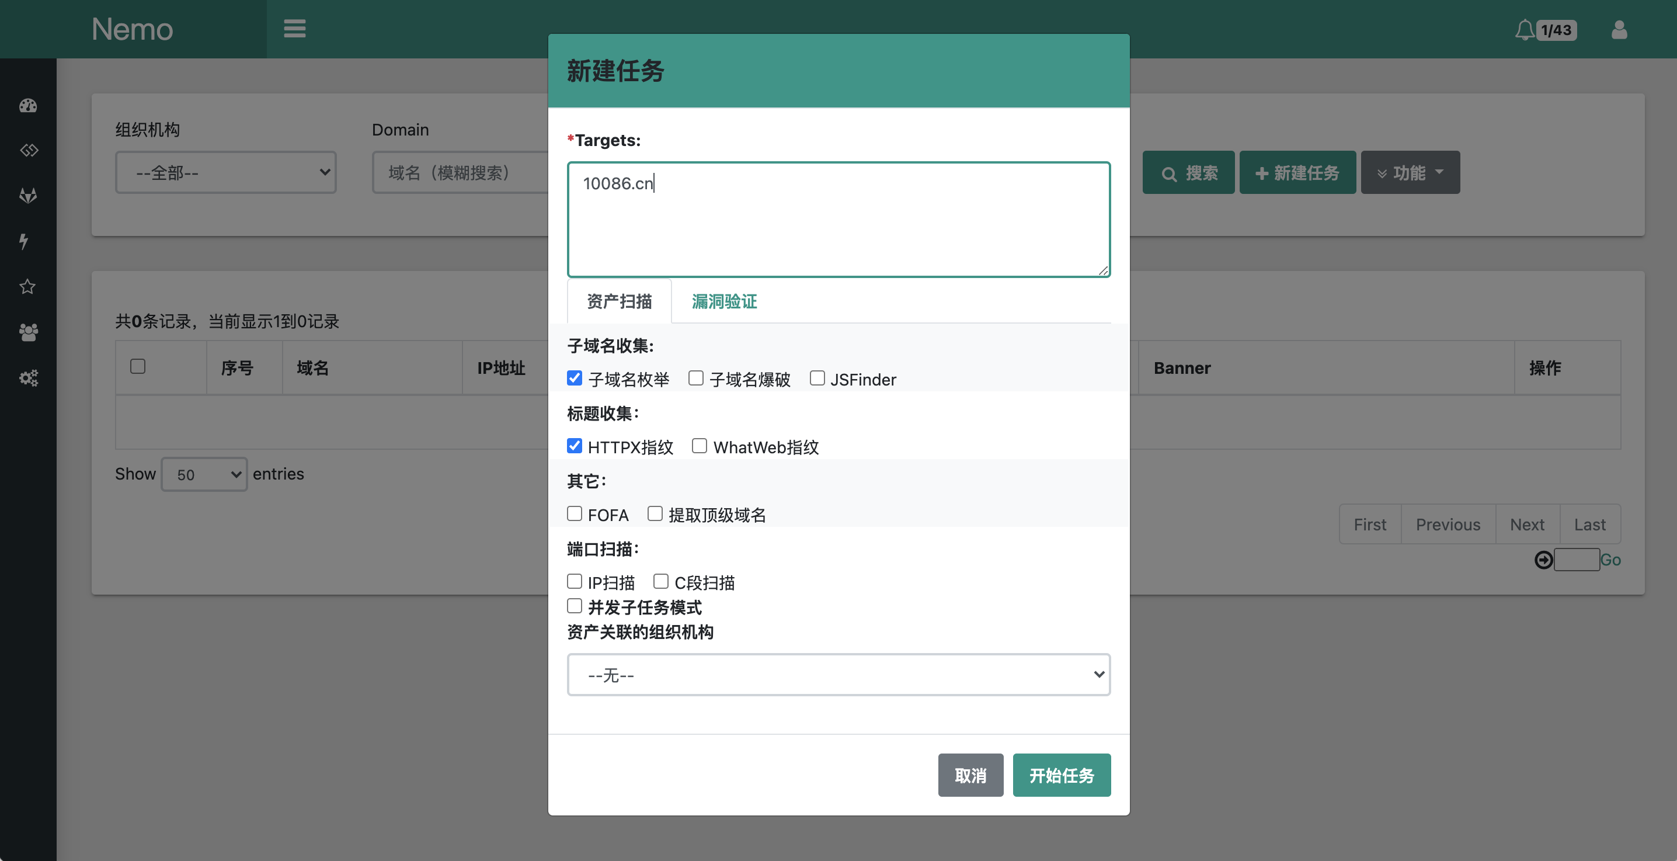Open the user profile icon
The height and width of the screenshot is (861, 1677).
[1619, 30]
